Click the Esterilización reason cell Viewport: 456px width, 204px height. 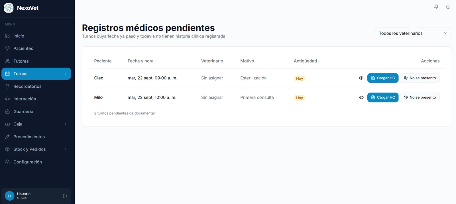click(x=253, y=78)
